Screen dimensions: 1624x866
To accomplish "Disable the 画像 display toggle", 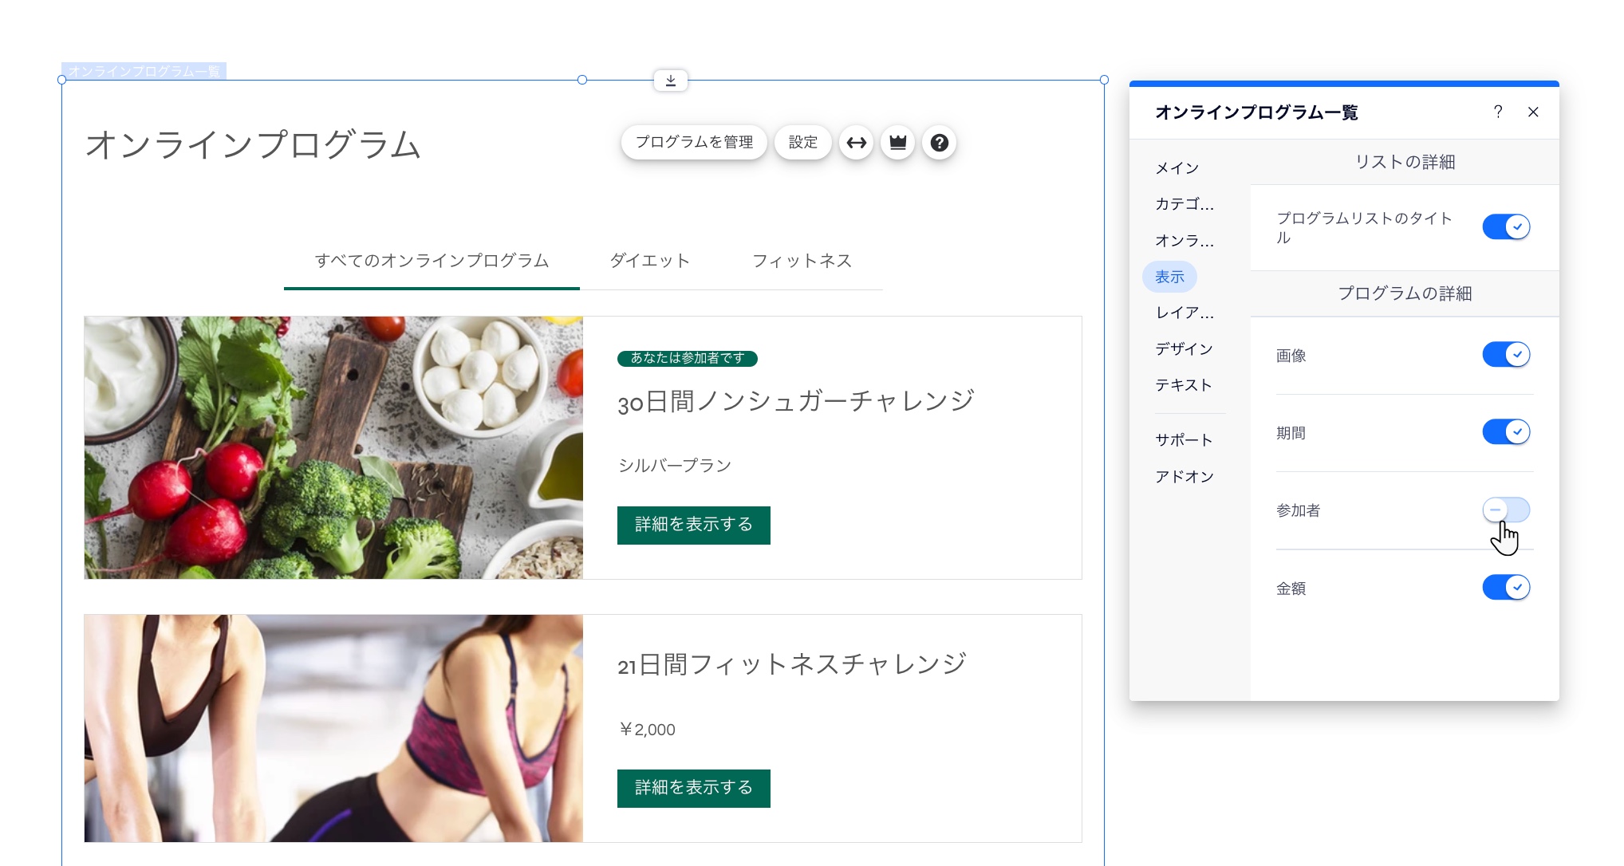I will point(1506,354).
